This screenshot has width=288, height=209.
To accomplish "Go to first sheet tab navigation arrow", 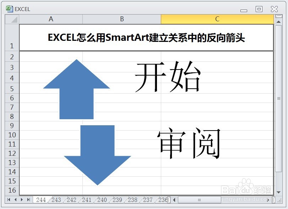I will click(9, 200).
